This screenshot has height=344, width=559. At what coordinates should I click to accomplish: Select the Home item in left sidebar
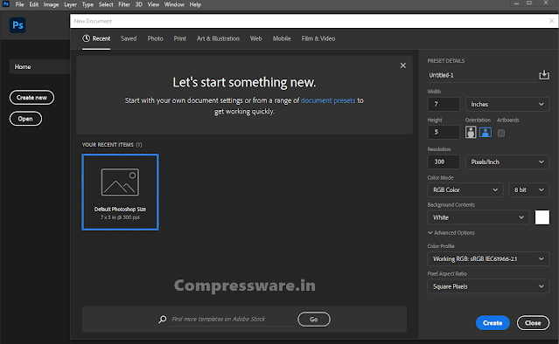[39, 67]
